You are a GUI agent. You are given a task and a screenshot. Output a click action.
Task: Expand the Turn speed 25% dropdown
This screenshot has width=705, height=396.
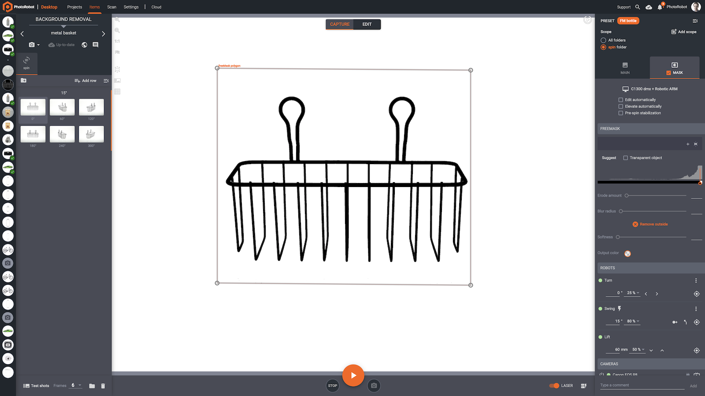point(632,293)
